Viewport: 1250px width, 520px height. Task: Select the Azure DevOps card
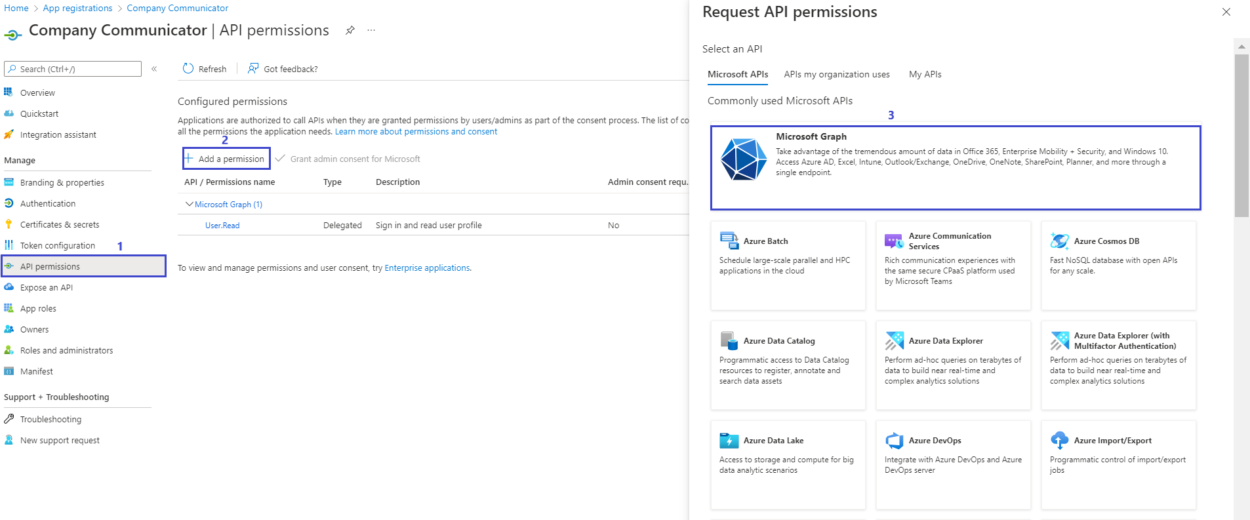(954, 465)
